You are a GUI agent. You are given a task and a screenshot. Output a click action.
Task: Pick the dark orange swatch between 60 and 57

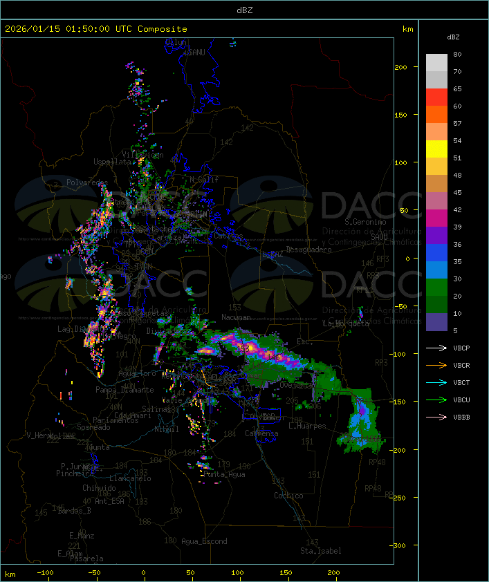[436, 114]
